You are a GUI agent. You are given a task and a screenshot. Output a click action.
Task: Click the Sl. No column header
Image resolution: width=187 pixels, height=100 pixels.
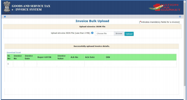pyautogui.click(x=10, y=57)
